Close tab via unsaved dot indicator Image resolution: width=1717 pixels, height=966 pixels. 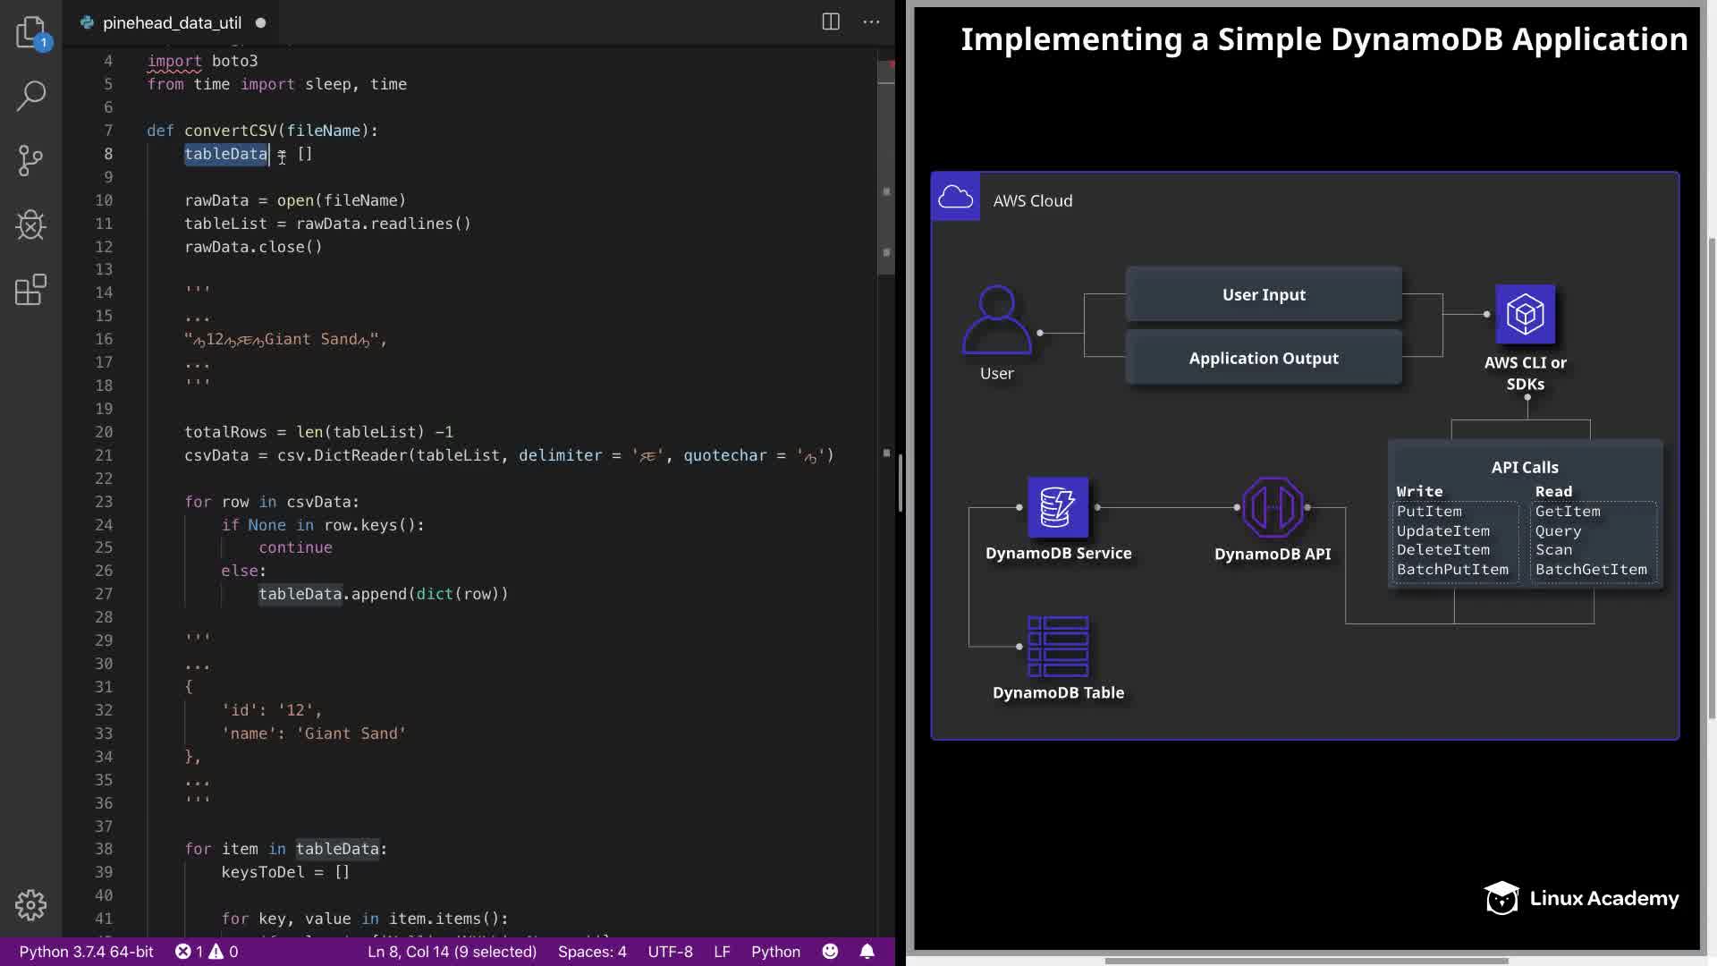pyautogui.click(x=261, y=23)
